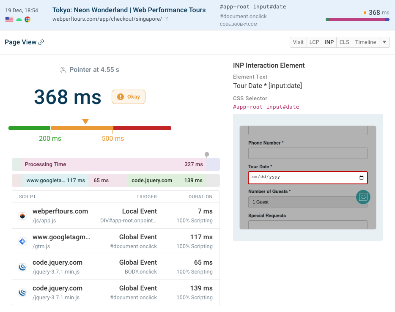This screenshot has height=312, width=395.
Task: Switch to the Timeline tab
Action: [365, 42]
